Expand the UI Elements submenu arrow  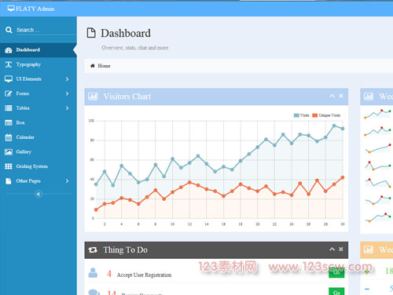click(67, 78)
